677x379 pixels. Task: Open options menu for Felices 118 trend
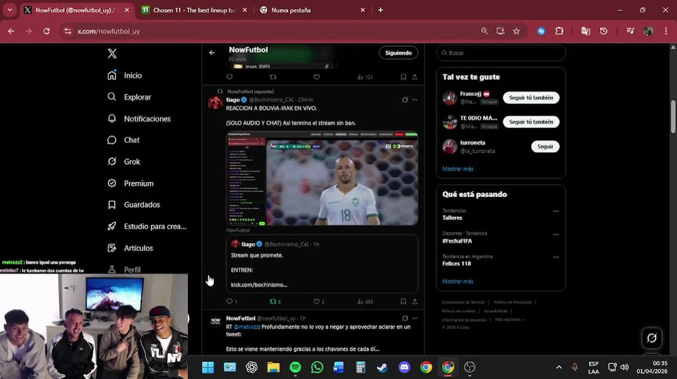tap(556, 257)
